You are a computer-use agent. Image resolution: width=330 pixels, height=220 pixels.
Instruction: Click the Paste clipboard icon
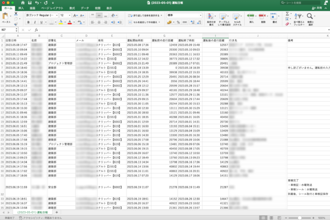click(x=5, y=16)
